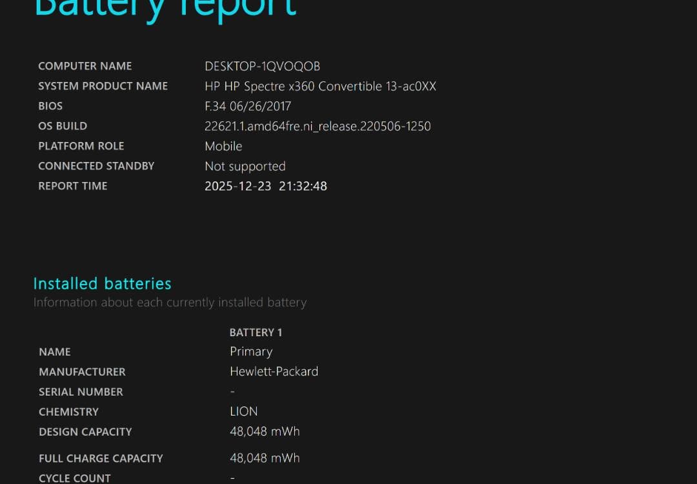This screenshot has height=484, width=697.
Task: Click the SYSTEM PRODUCT NAME label
Action: 103,86
